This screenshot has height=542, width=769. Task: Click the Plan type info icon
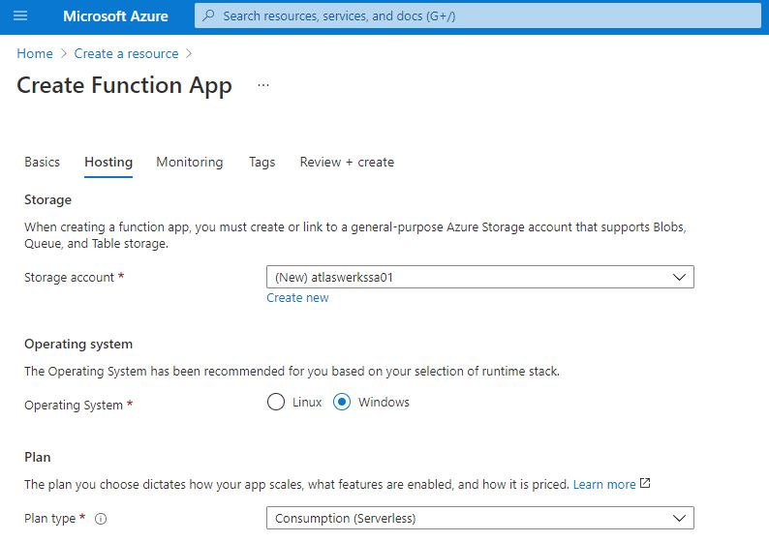(x=101, y=519)
